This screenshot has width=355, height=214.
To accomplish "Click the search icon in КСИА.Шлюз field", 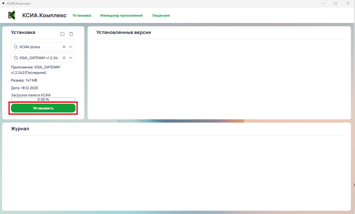I will pos(16,47).
